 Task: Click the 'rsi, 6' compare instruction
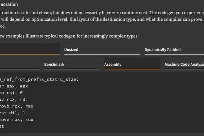(x=16, y=93)
